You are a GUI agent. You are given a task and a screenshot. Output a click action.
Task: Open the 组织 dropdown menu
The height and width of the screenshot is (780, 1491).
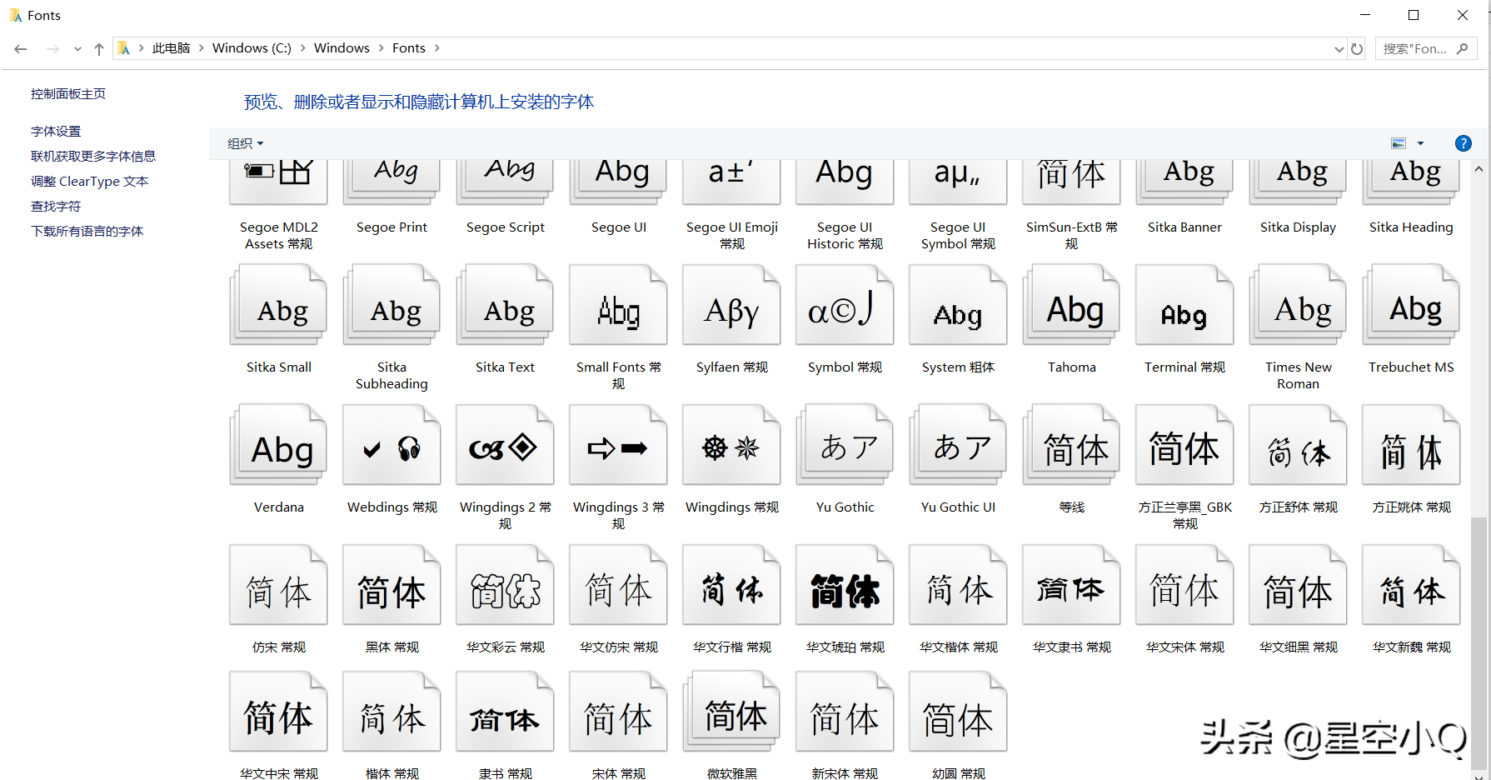pyautogui.click(x=245, y=143)
